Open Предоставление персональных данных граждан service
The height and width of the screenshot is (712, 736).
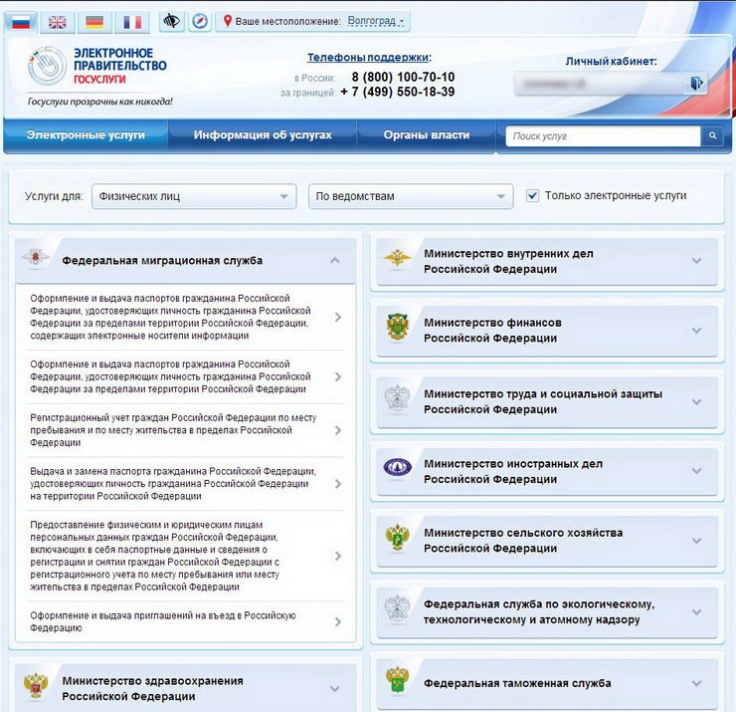tap(186, 556)
